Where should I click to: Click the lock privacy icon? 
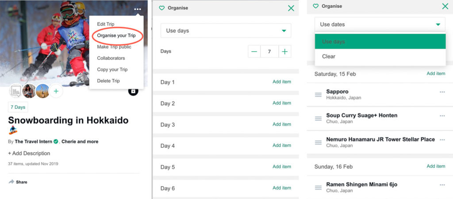(x=133, y=91)
